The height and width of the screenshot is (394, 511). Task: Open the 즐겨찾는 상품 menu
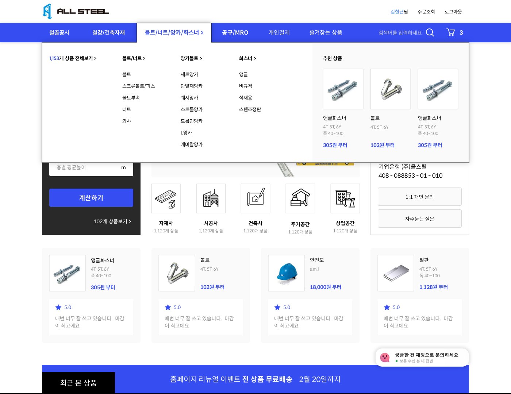coord(326,32)
